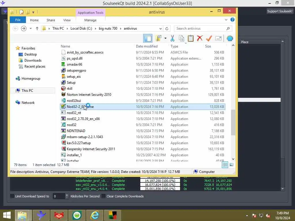The height and width of the screenshot is (221, 295).
Task: Select the rkill application file
Action: point(142,89)
